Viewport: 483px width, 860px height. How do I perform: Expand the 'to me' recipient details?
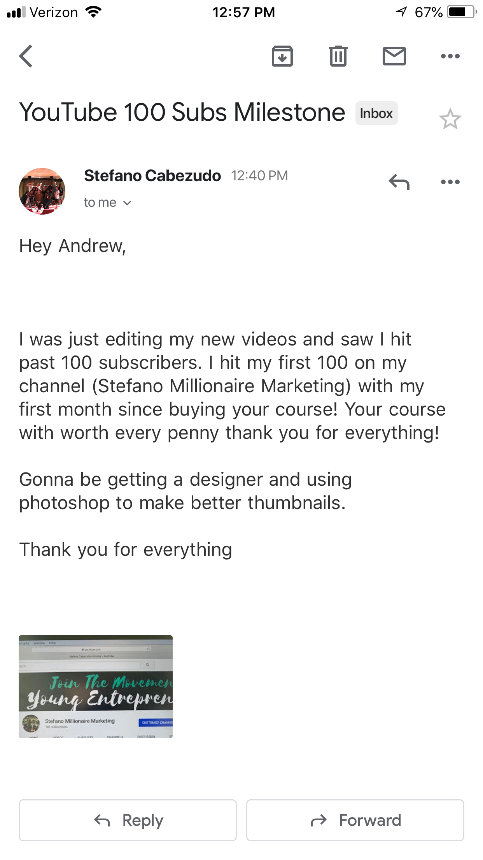(108, 203)
